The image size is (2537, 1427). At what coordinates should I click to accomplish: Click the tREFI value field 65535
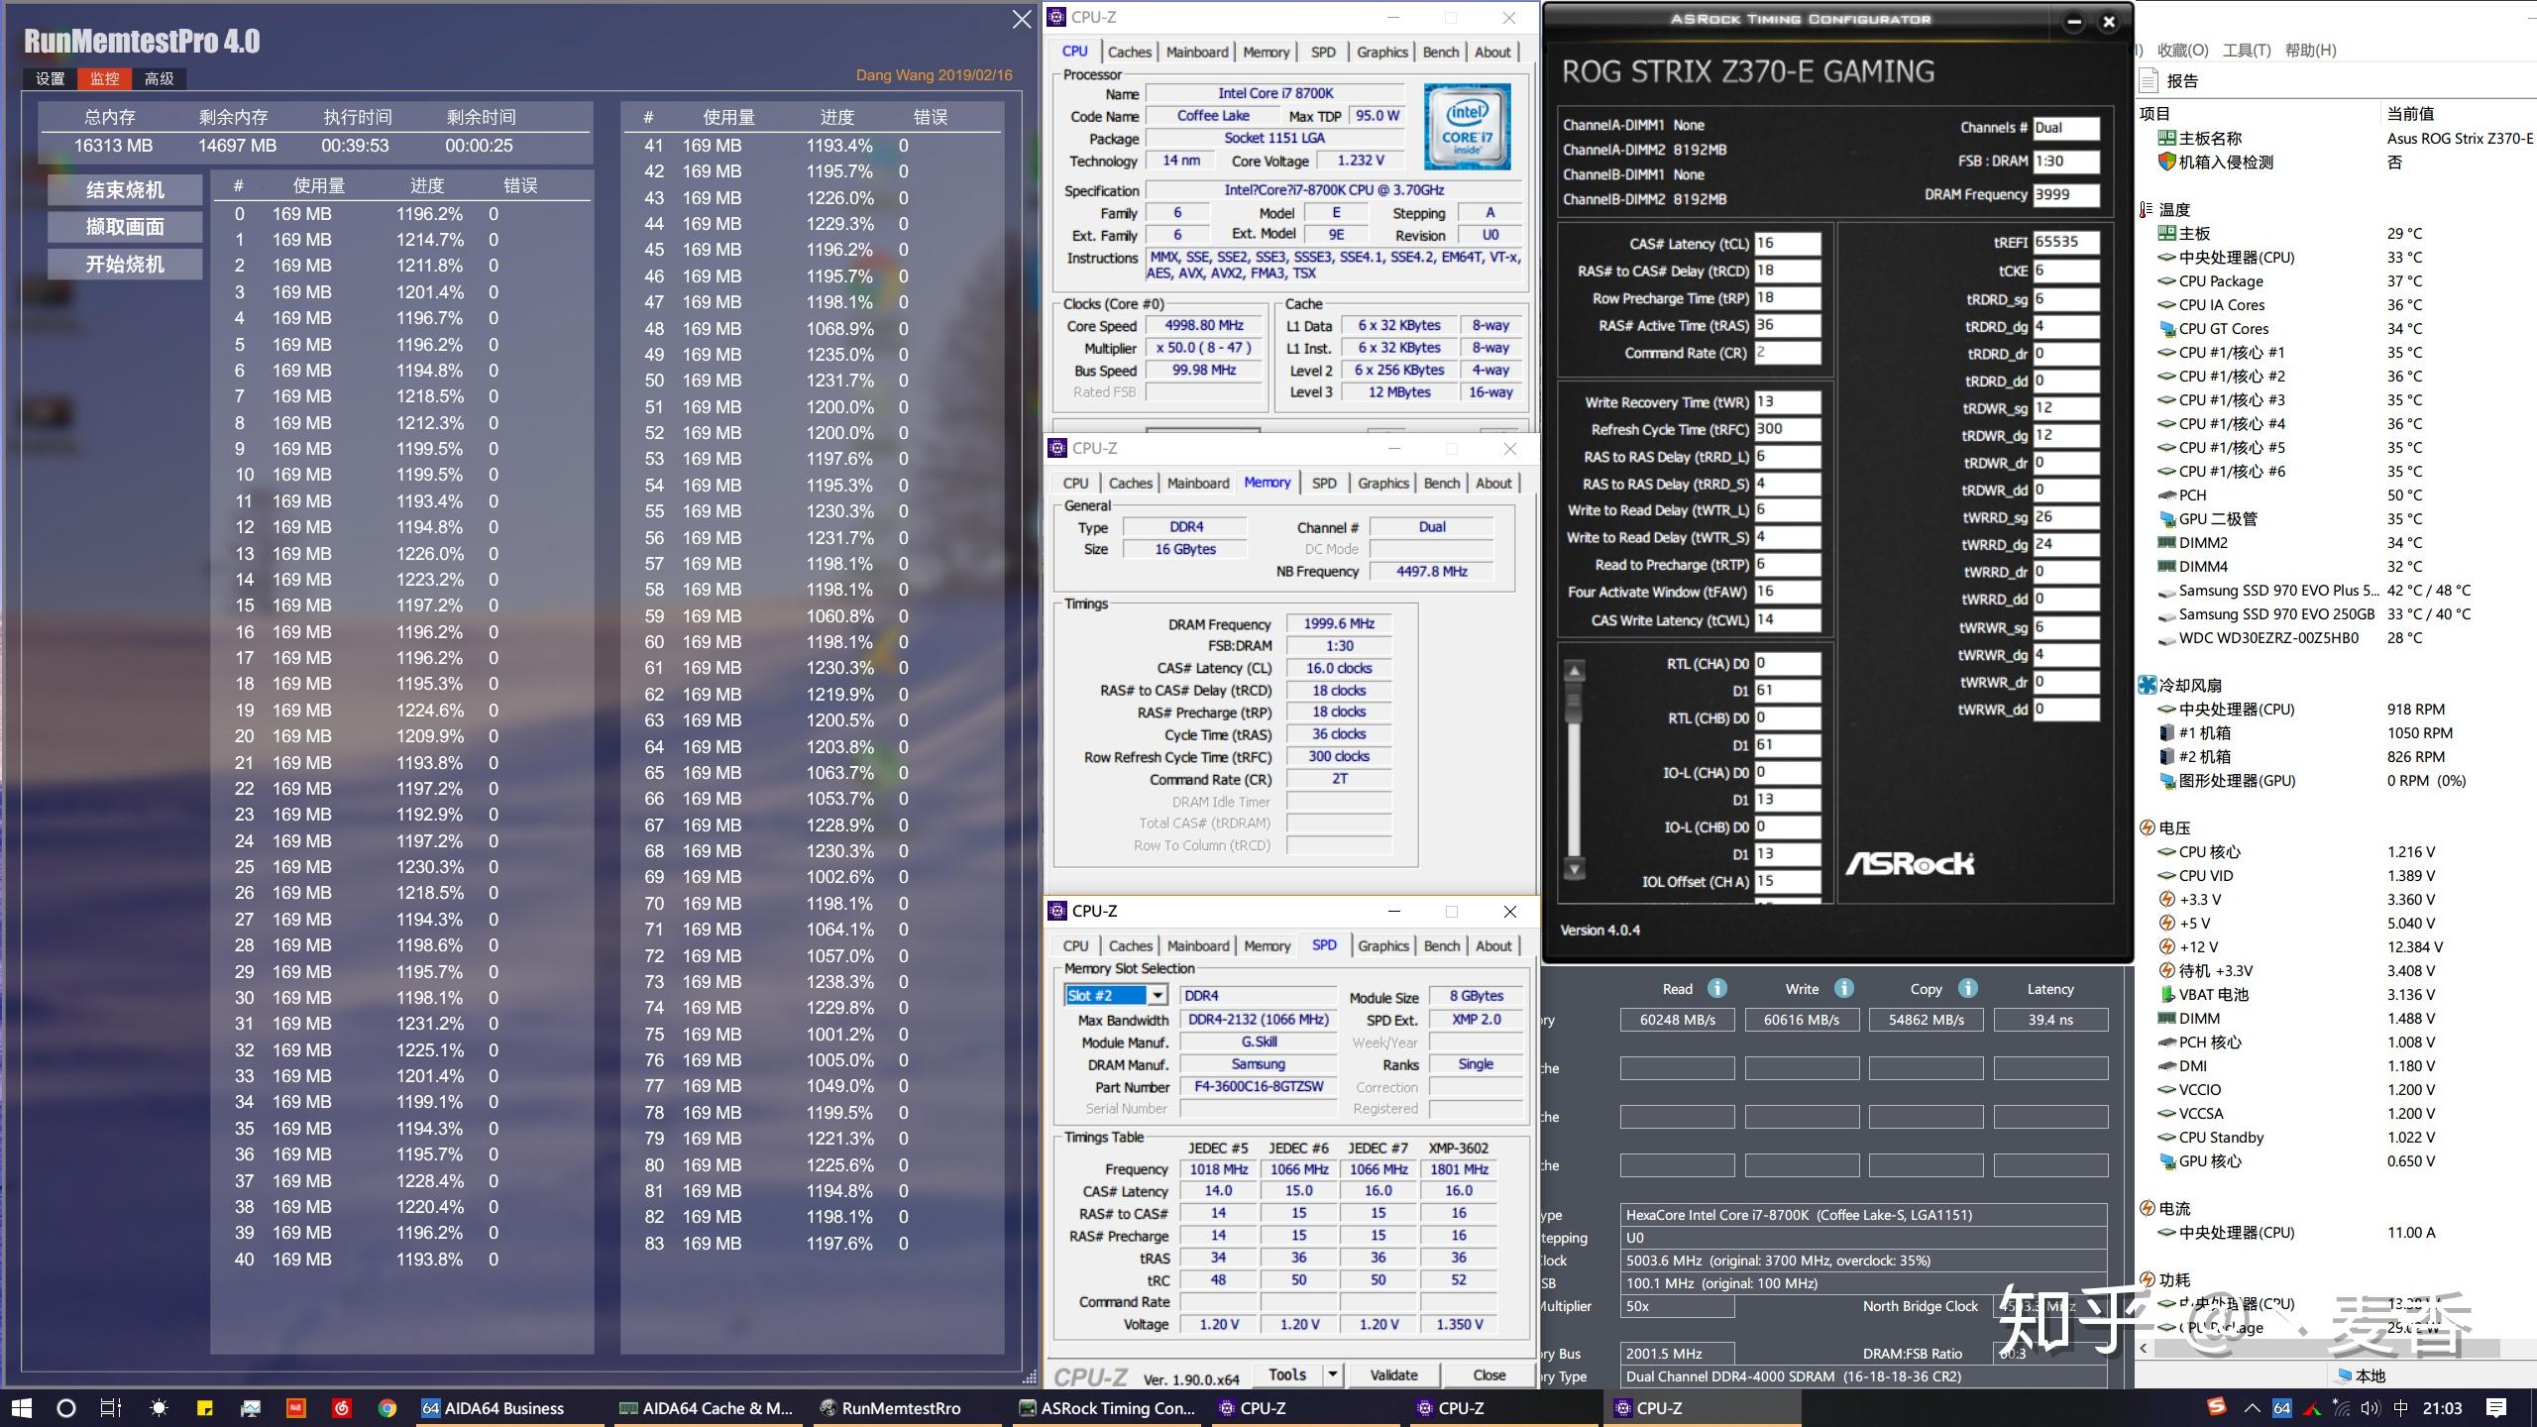[x=2065, y=241]
